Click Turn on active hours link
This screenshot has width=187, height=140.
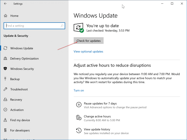tap(79, 90)
